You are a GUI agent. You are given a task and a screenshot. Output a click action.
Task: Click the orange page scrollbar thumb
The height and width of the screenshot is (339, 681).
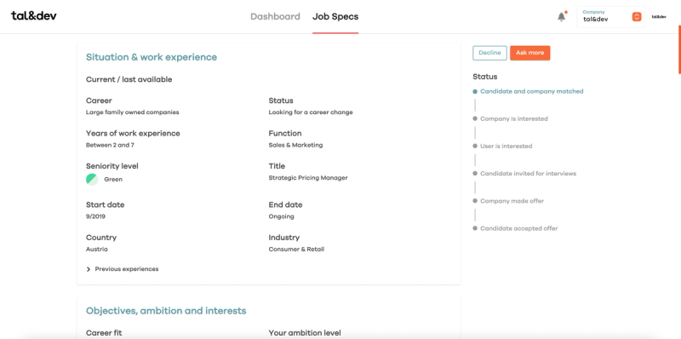679,49
